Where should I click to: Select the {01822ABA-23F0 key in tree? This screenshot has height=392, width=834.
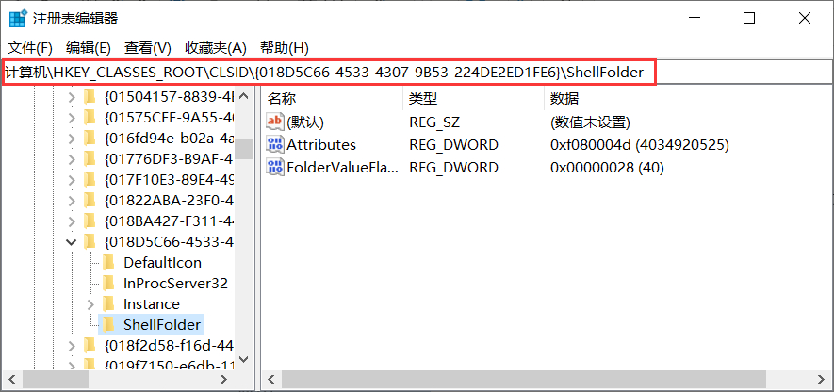168,200
